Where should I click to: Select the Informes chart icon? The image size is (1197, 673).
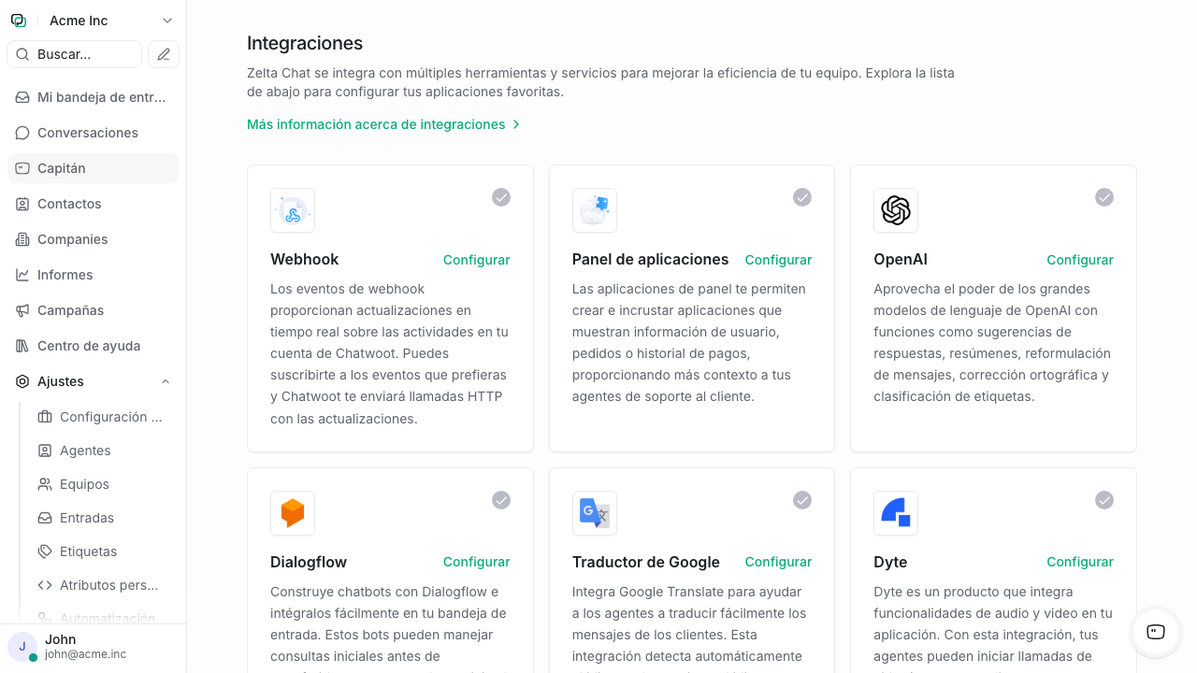coord(22,275)
